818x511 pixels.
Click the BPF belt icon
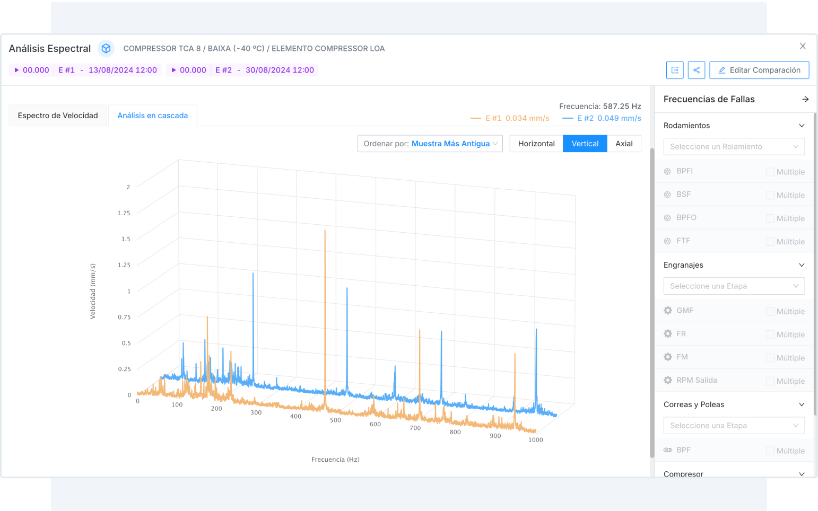click(667, 450)
